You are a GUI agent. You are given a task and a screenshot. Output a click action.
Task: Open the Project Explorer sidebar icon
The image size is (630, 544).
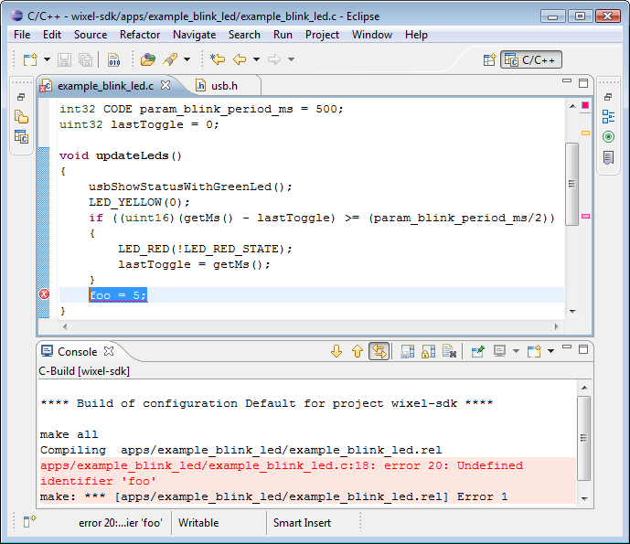coord(21,117)
